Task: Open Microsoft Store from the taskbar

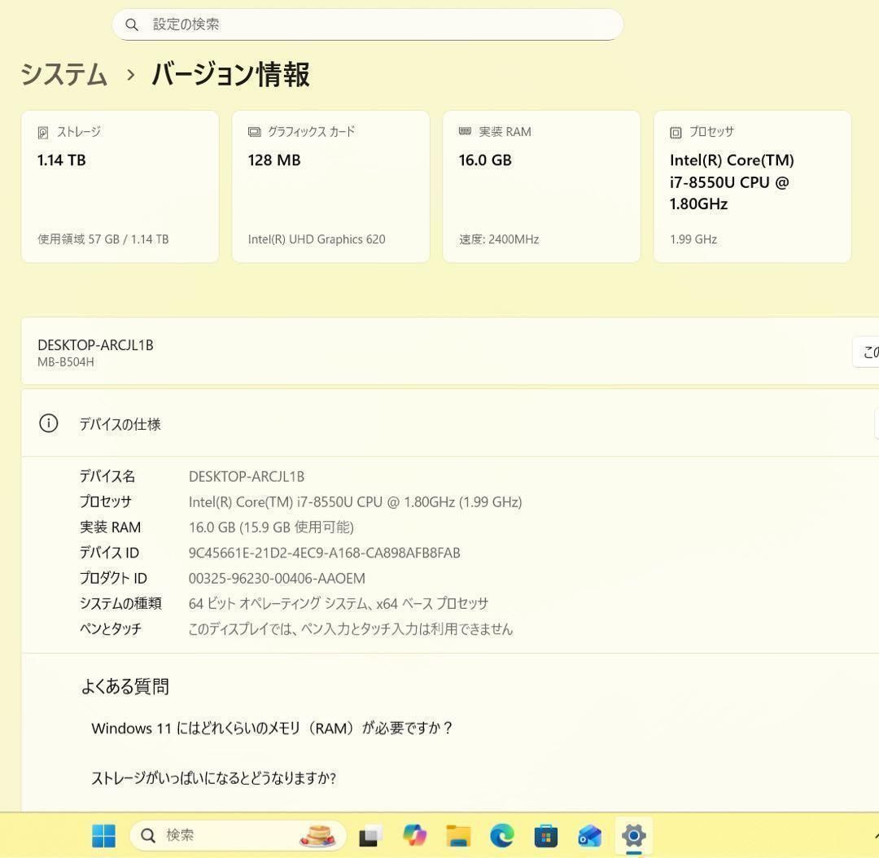Action: [545, 835]
